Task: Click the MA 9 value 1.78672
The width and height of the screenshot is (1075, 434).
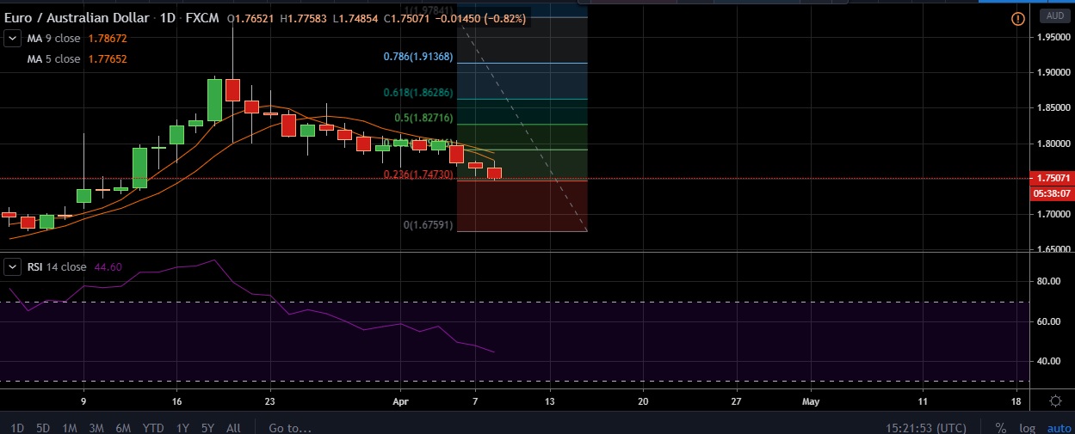Action: click(x=108, y=39)
